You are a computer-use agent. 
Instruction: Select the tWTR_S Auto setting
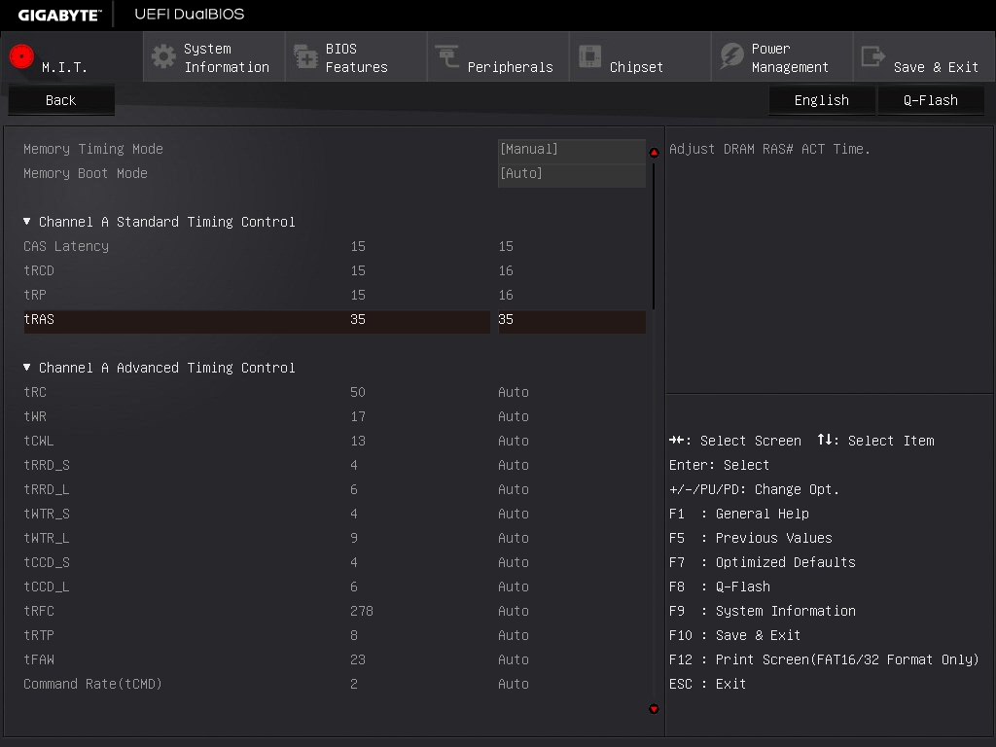pyautogui.click(x=514, y=514)
